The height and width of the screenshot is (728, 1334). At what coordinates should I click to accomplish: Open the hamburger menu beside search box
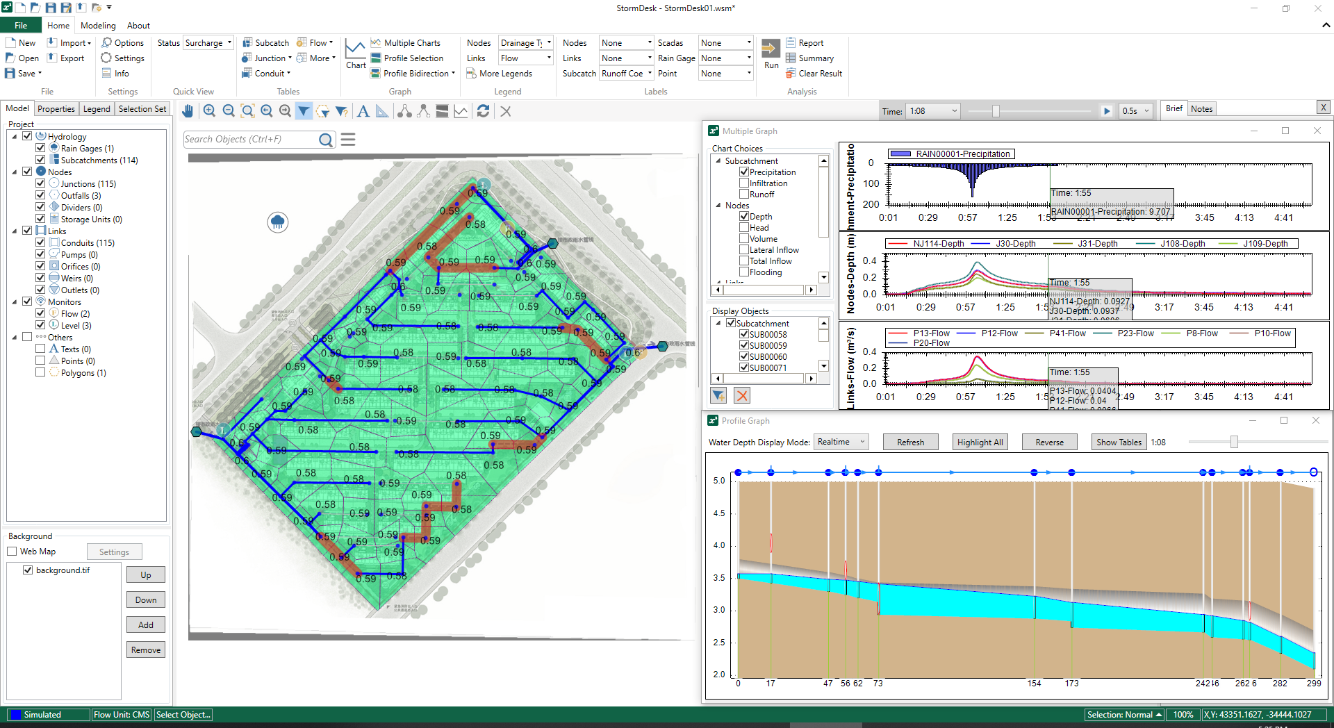348,140
